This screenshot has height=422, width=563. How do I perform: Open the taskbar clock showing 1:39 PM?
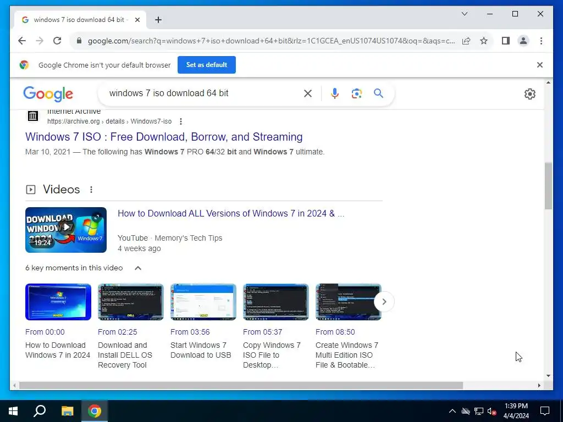[516, 411]
